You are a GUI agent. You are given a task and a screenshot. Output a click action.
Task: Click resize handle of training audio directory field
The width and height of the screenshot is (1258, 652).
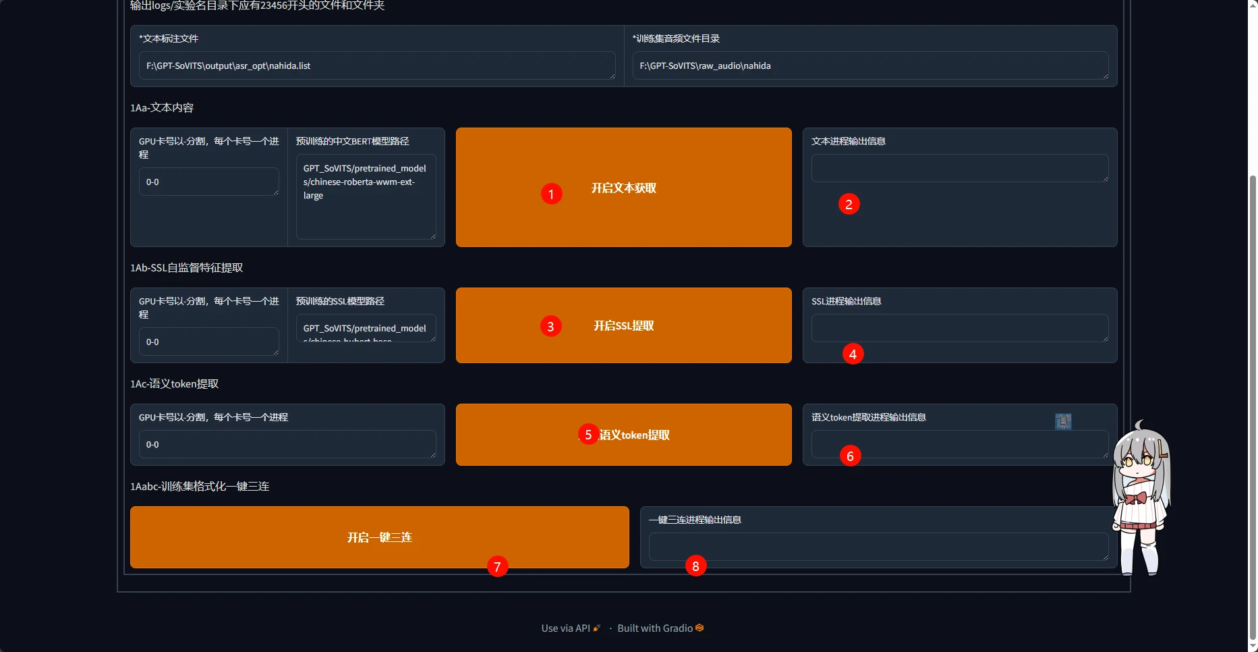[1105, 76]
